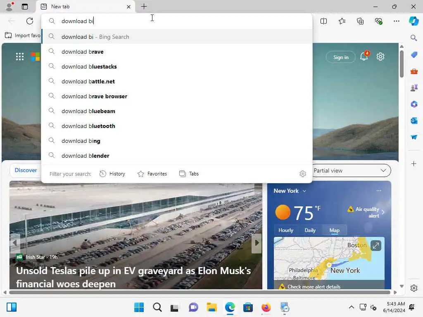Open Collections toolbar icon
Image resolution: width=423 pixels, height=317 pixels.
360,21
